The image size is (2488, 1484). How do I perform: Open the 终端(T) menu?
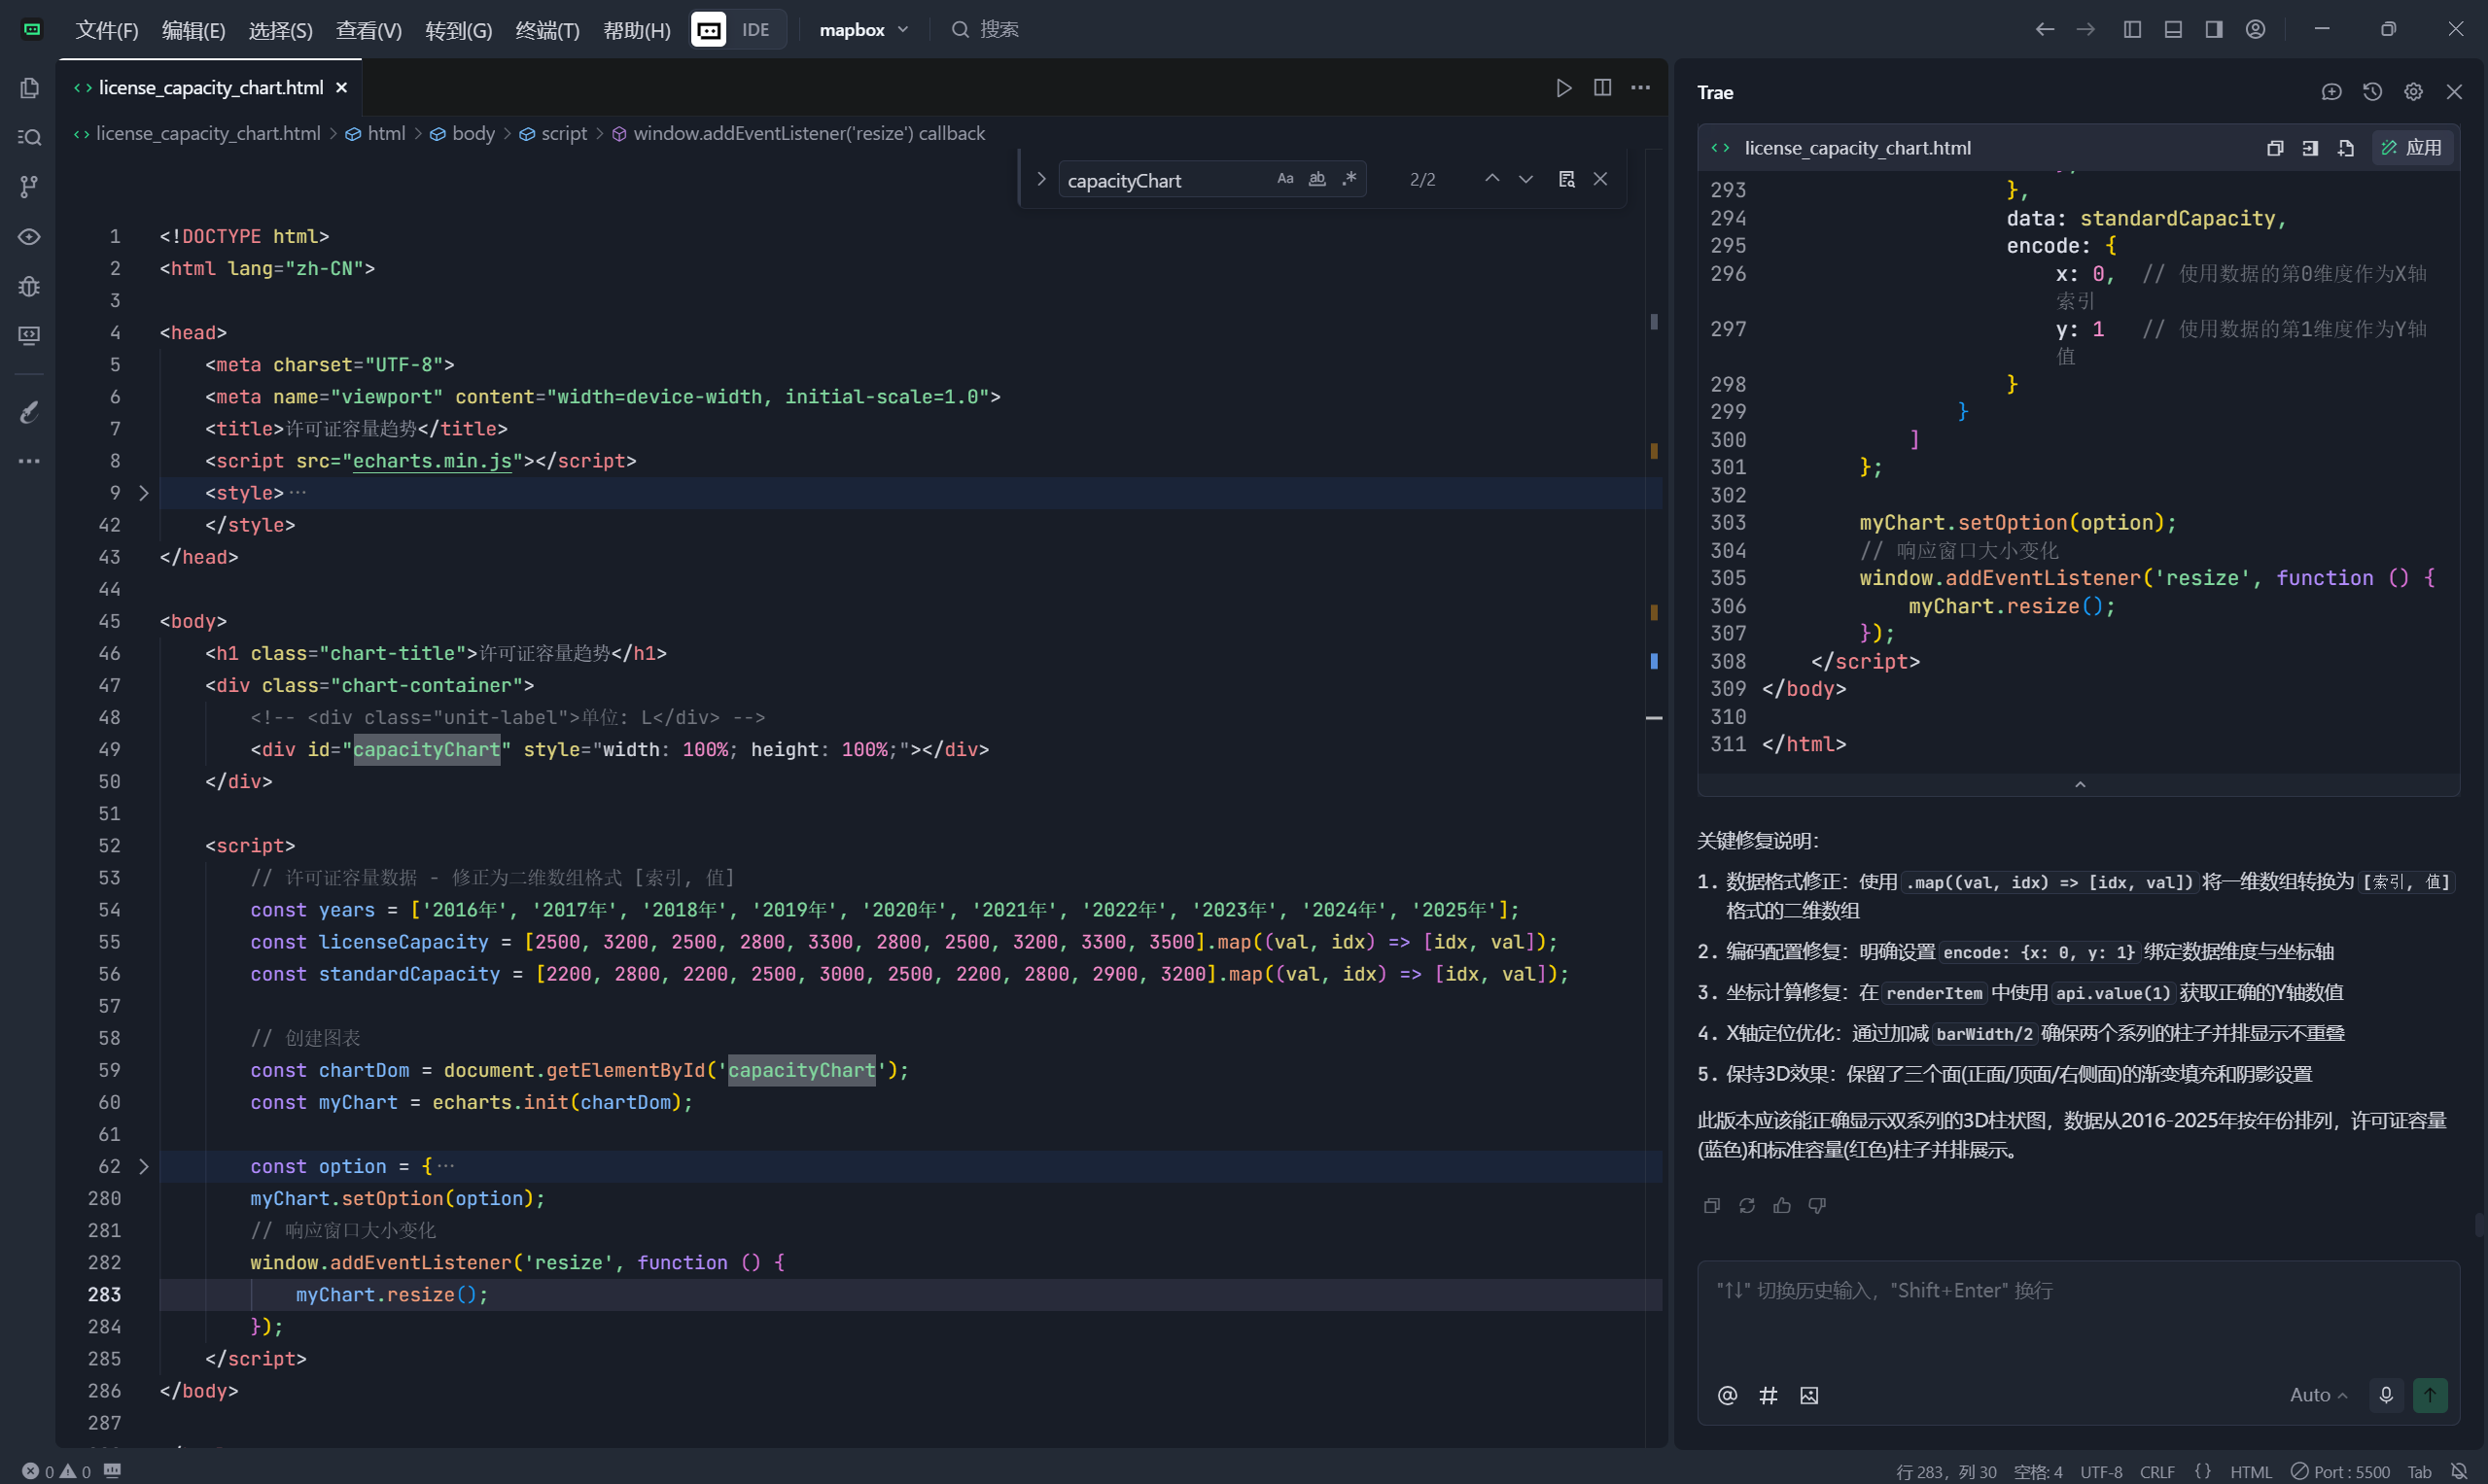point(547,30)
